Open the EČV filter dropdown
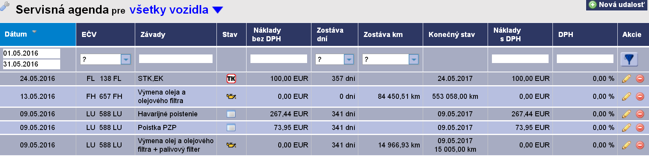The height and width of the screenshot is (156, 649). point(126,59)
